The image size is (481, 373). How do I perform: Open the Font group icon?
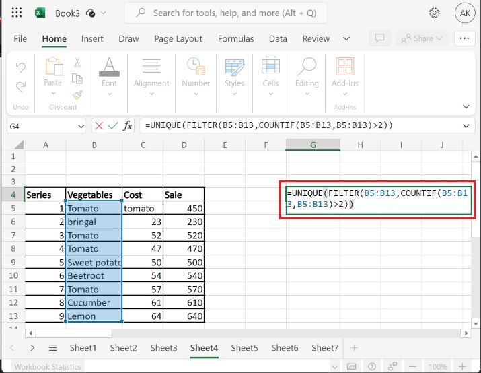(x=109, y=67)
